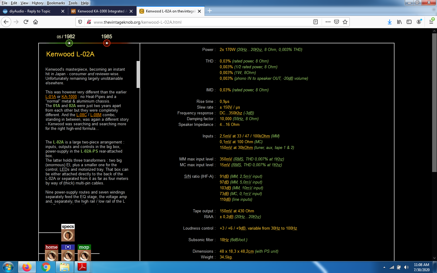
Task: Open the Library menu
Action: click(x=399, y=22)
